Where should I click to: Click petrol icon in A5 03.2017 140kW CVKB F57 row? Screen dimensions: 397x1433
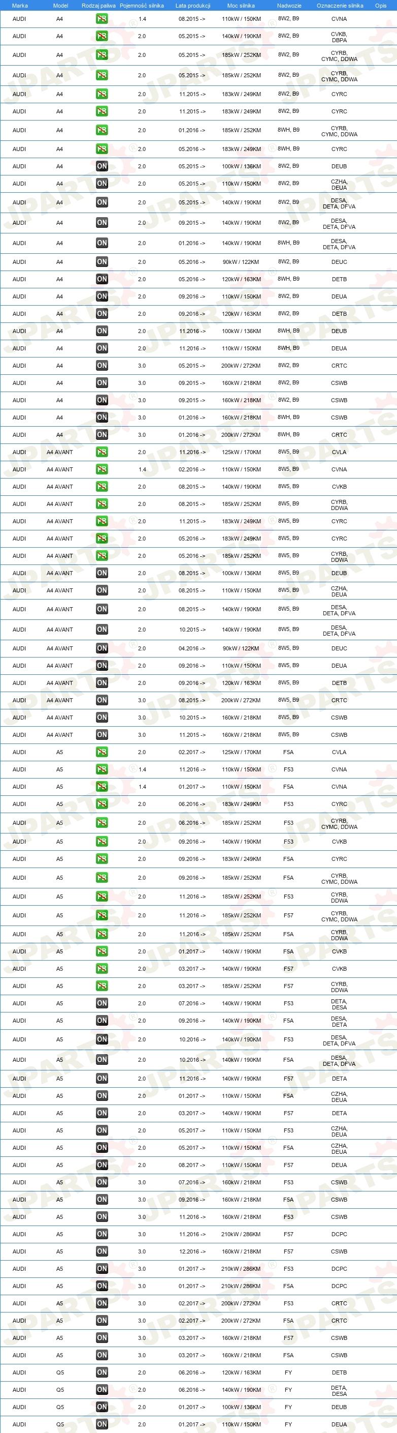click(x=102, y=969)
